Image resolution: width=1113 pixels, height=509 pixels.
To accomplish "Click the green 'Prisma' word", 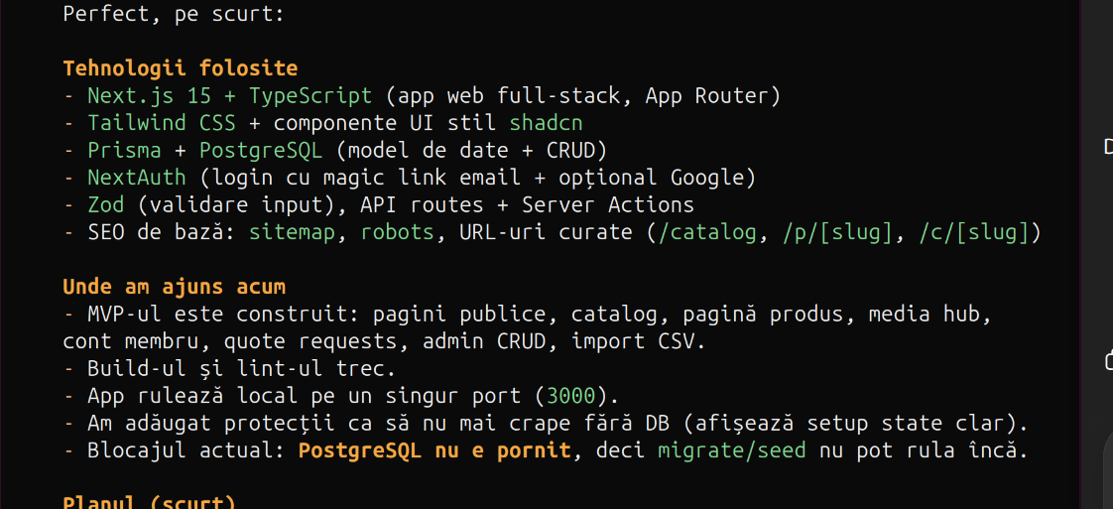I will pyautogui.click(x=124, y=151).
